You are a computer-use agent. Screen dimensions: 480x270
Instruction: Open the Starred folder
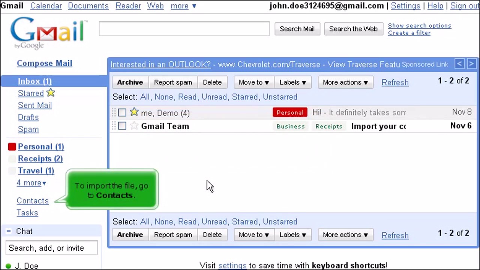click(31, 93)
